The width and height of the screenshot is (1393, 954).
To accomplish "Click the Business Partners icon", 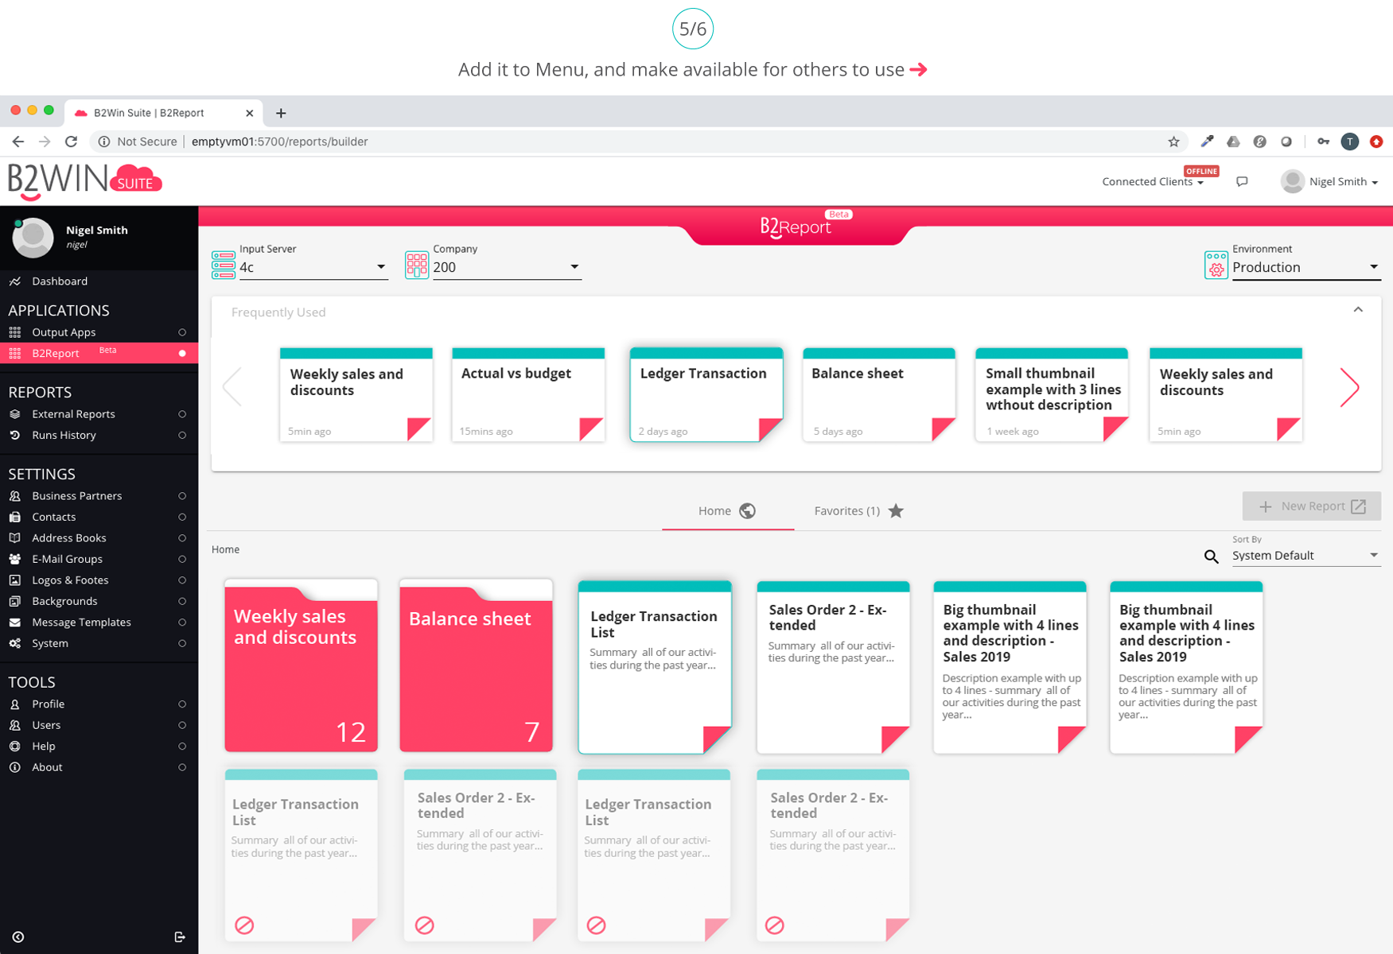I will pyautogui.click(x=15, y=496).
